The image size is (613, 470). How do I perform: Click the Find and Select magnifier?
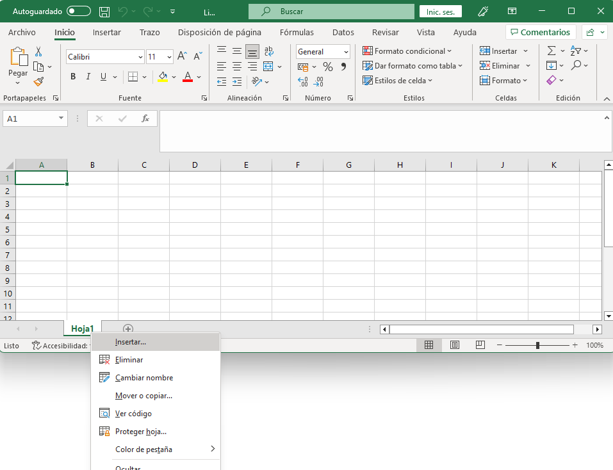click(576, 65)
